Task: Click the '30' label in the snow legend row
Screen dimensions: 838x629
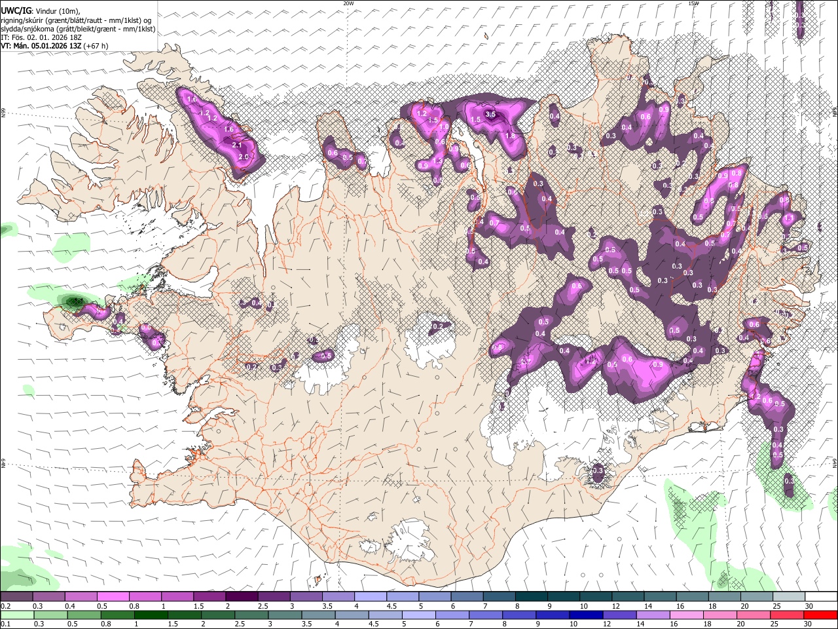Action: point(809,606)
